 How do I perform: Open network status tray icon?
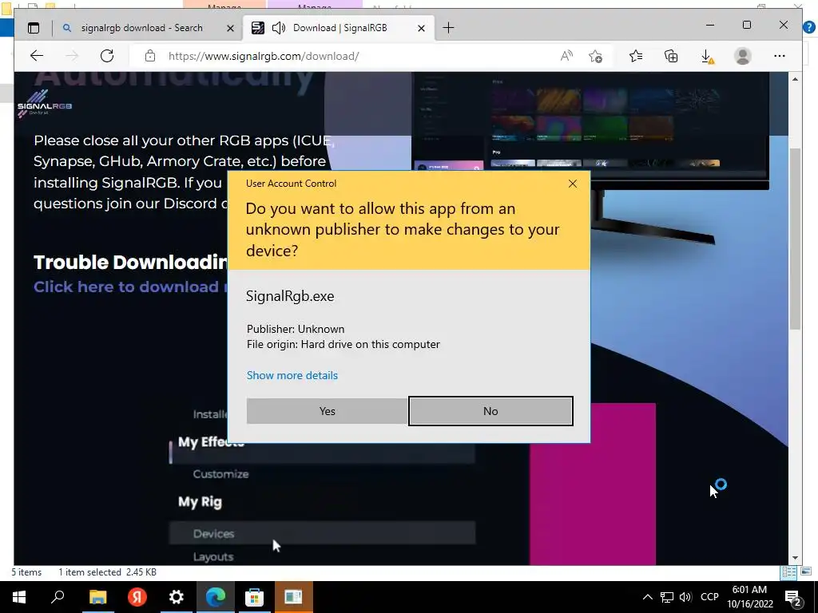667,597
